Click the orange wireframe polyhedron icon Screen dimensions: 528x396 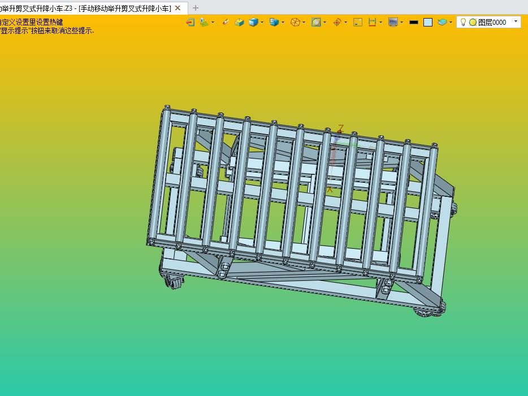pyautogui.click(x=295, y=22)
